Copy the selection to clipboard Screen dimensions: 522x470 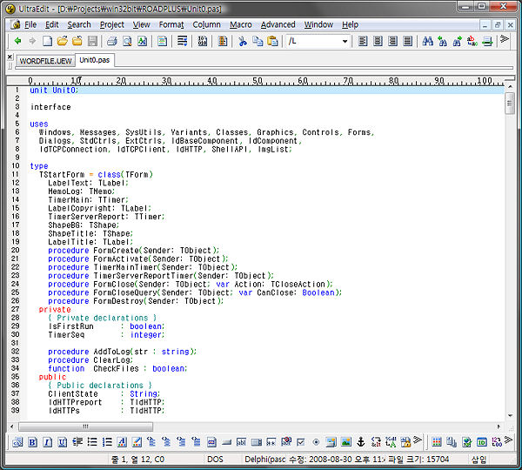[x=258, y=41]
